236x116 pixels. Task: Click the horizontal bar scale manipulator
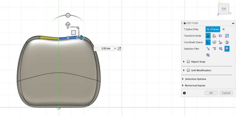(x=73, y=27)
